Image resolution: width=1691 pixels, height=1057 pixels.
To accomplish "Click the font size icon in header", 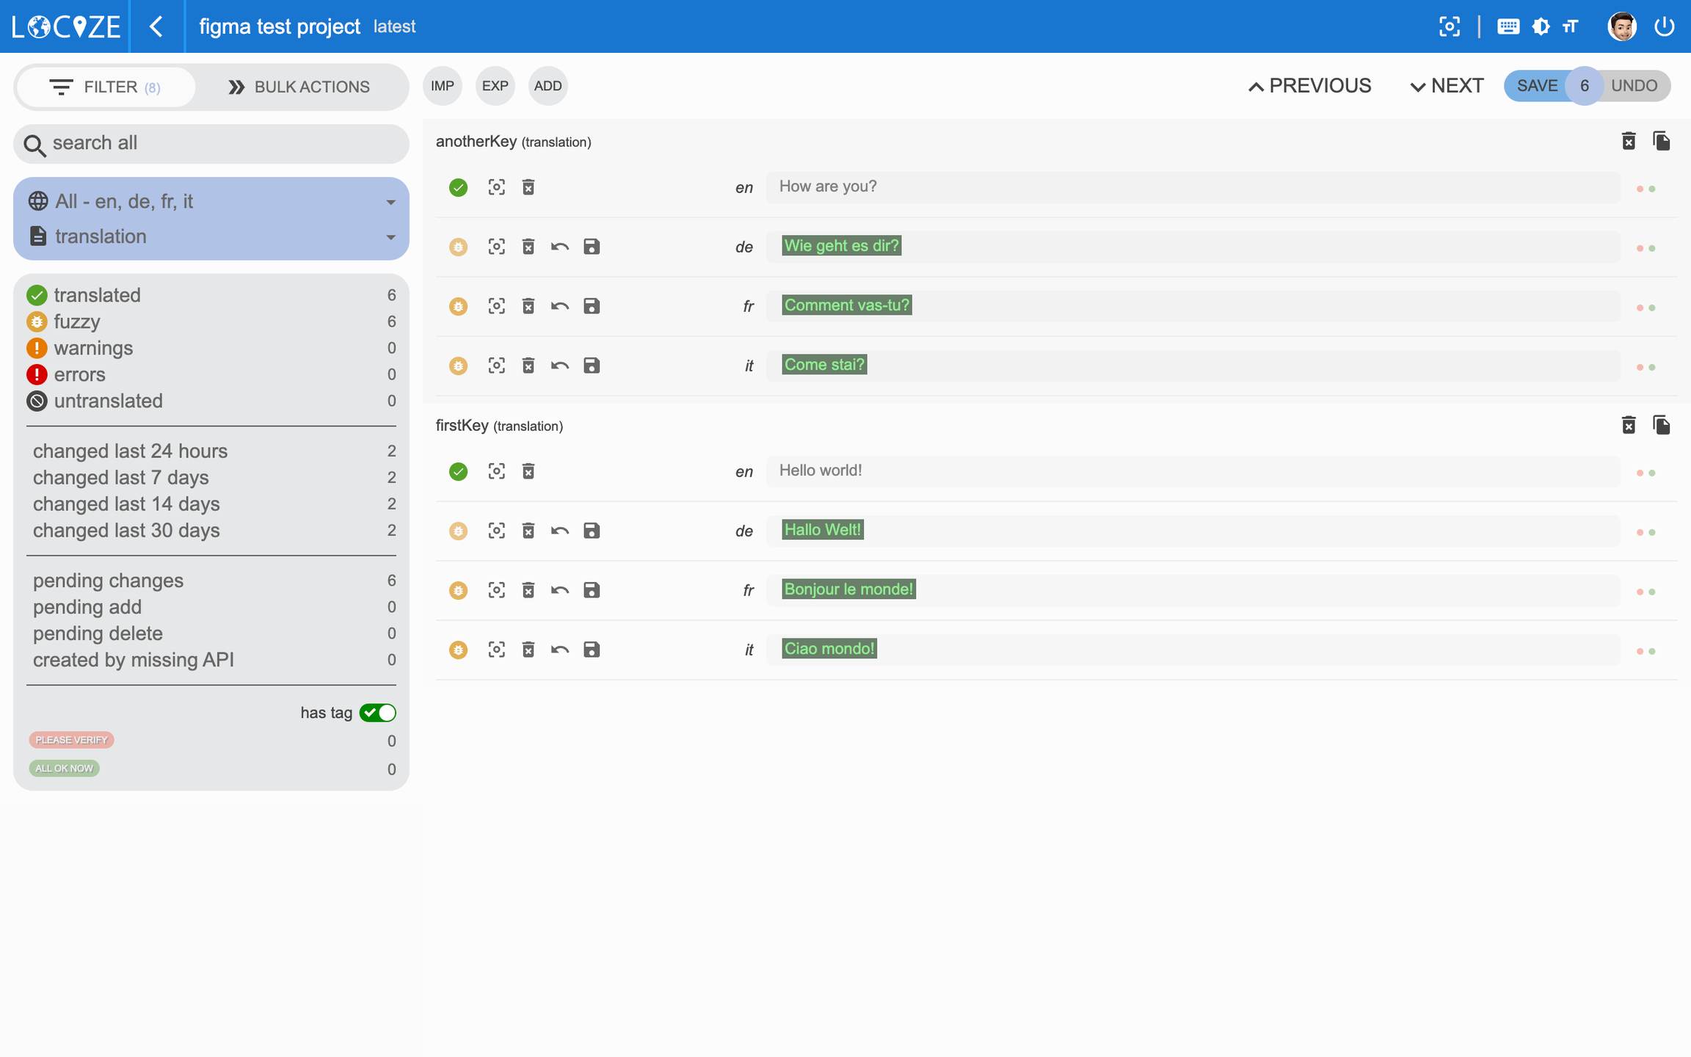I will (x=1571, y=27).
